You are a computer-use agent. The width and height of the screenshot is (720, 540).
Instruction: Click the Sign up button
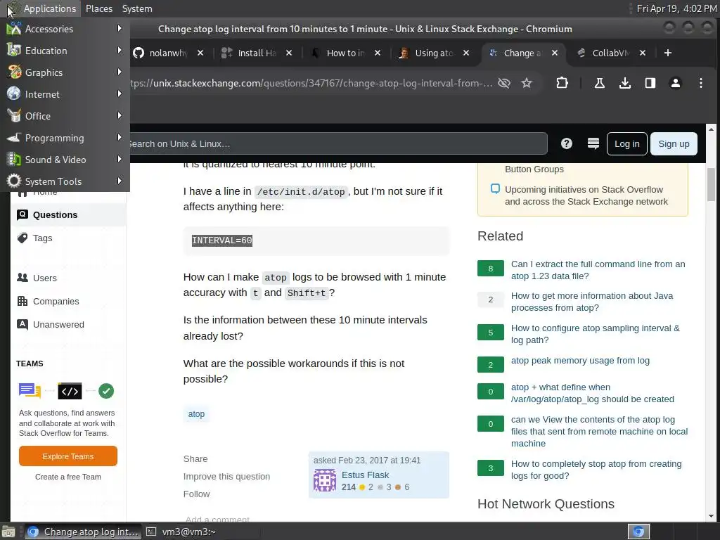(x=674, y=143)
